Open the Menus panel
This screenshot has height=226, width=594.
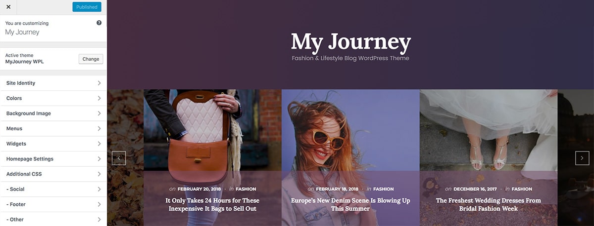[53, 128]
